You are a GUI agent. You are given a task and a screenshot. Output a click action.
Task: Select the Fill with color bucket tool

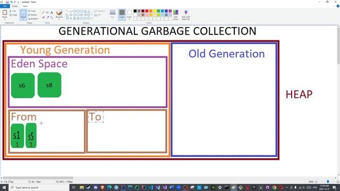47,13
